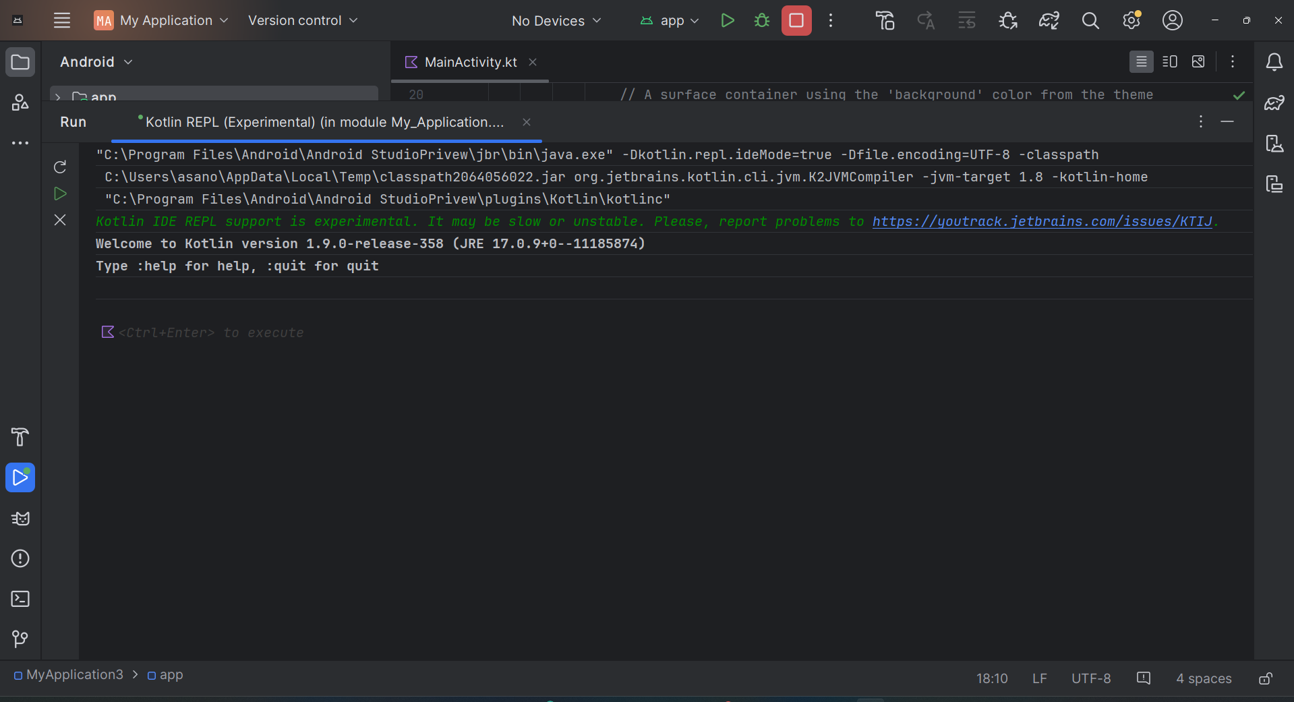Sync project with Gradle files
Screen dimensions: 1294x702
tap(1049, 21)
